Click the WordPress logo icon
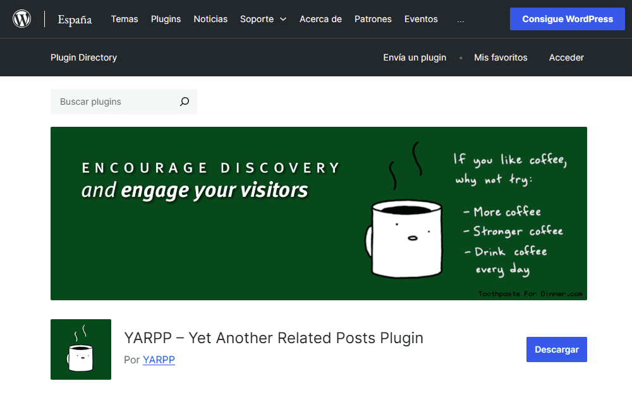 click(22, 18)
